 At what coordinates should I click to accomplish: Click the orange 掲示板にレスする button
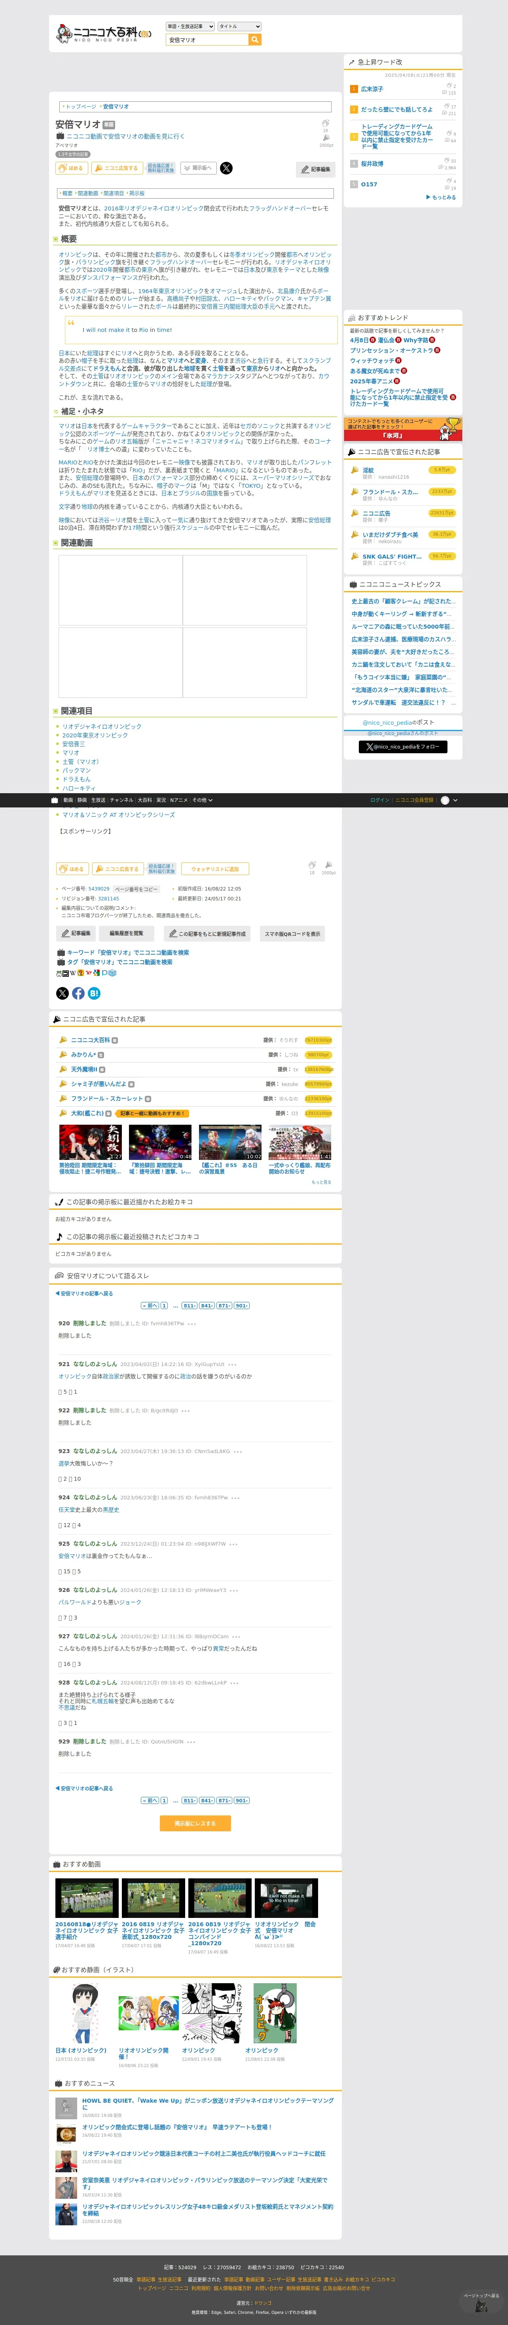tap(195, 1823)
